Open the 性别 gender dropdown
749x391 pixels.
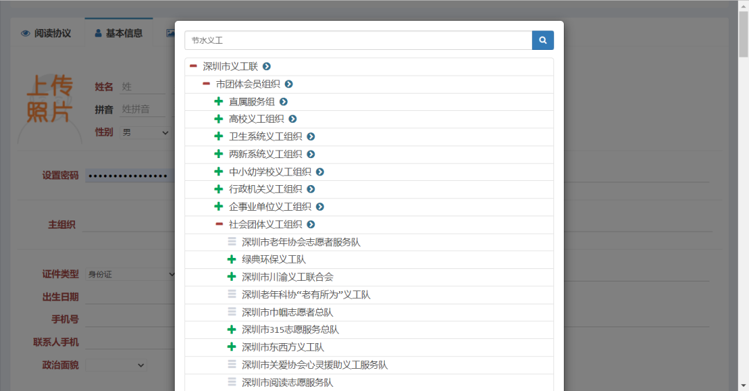click(146, 132)
